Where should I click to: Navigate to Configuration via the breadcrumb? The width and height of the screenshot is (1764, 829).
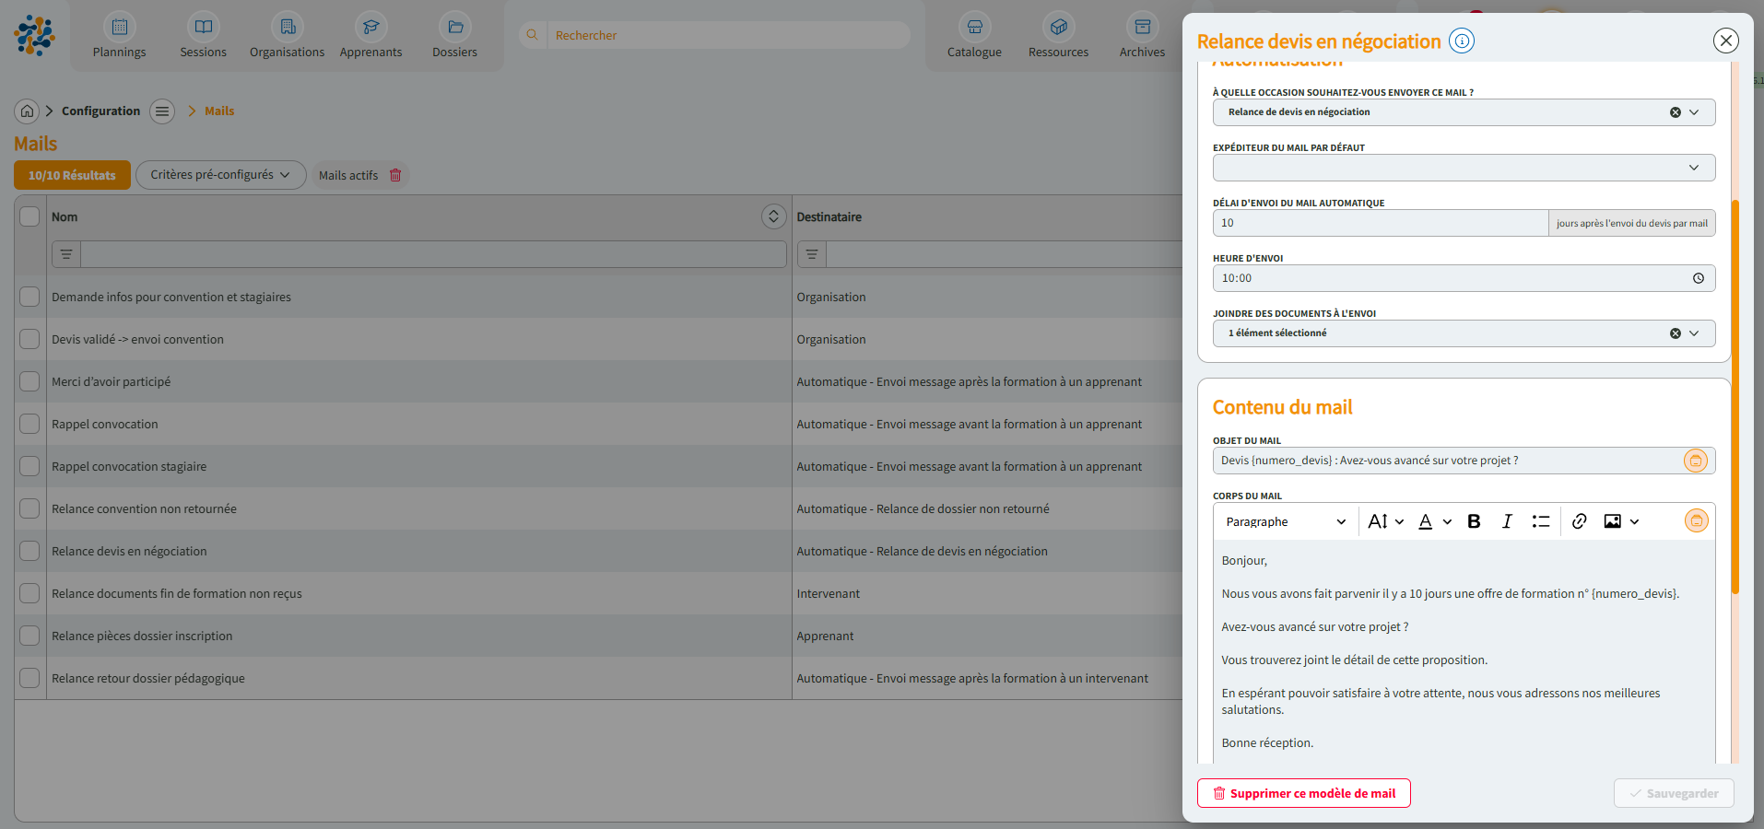(100, 111)
